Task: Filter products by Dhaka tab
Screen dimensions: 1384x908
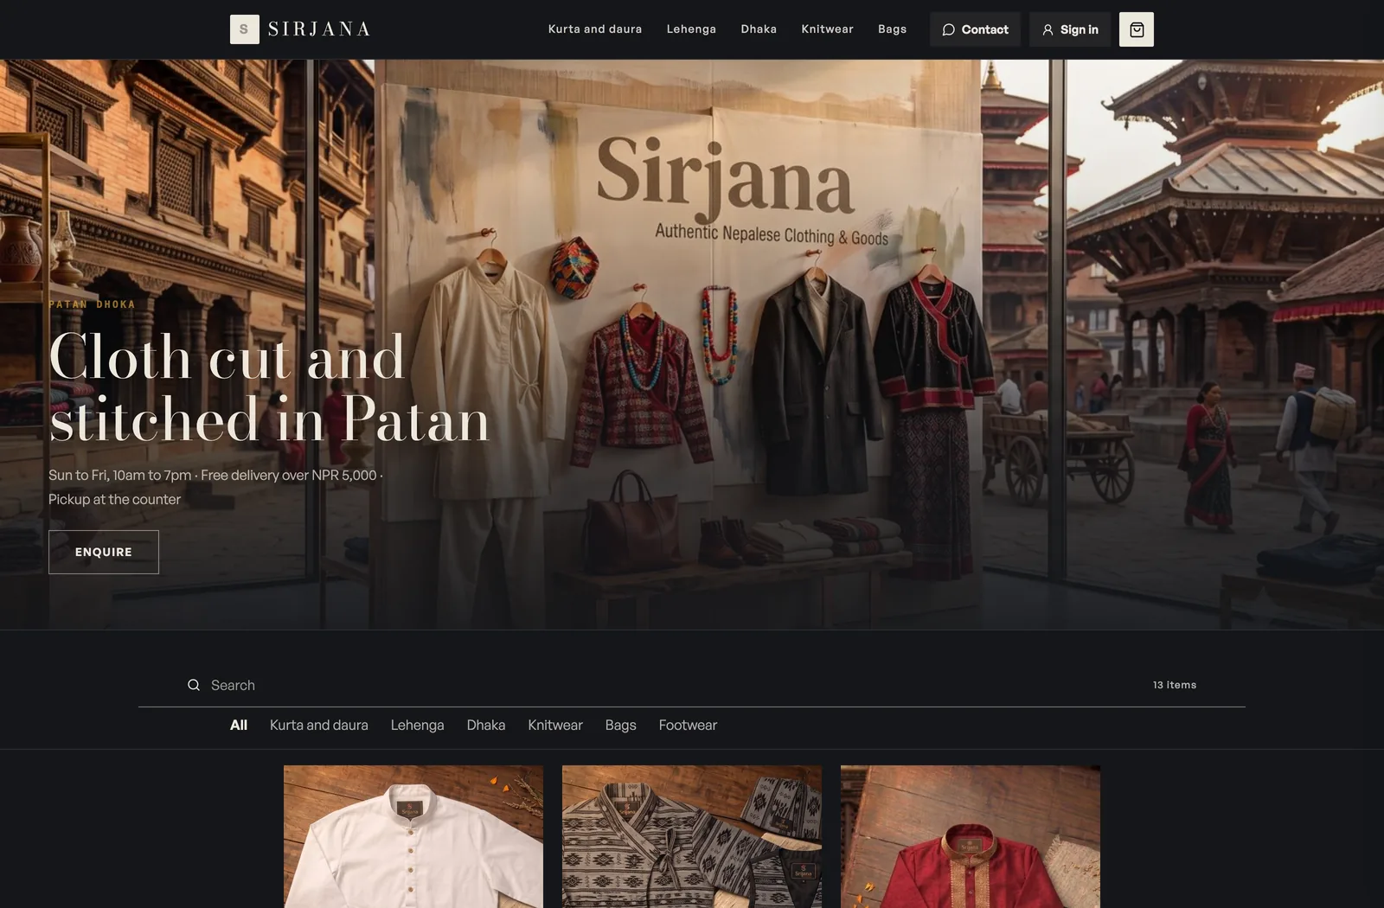Action: pos(486,725)
